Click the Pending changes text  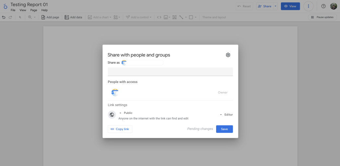coord(200,129)
